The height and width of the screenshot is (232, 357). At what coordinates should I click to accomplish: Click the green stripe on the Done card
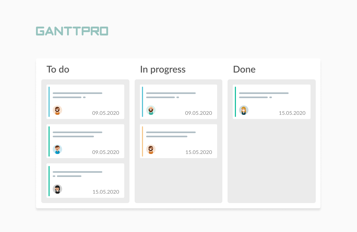tap(235, 102)
